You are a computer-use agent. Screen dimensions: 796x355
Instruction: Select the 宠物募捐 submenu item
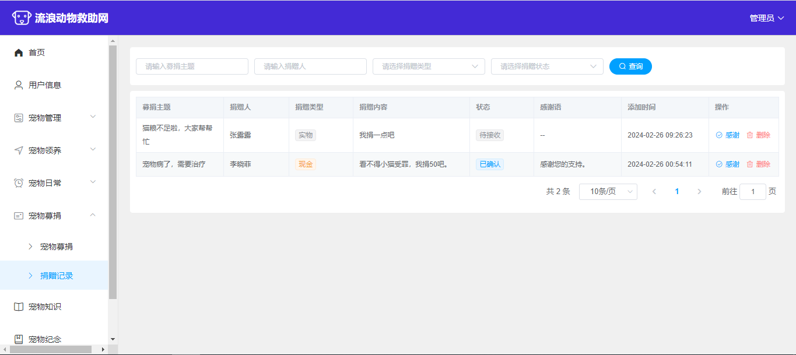pyautogui.click(x=57, y=247)
